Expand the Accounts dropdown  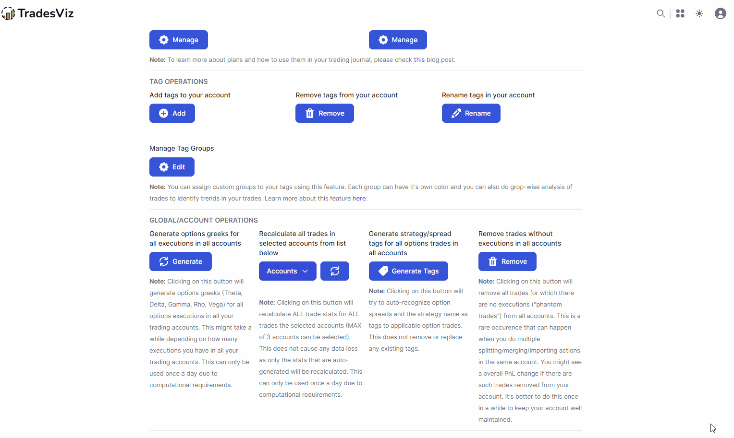(x=288, y=271)
